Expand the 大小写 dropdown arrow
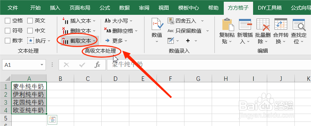This screenshot has height=126, width=311. click(x=131, y=21)
